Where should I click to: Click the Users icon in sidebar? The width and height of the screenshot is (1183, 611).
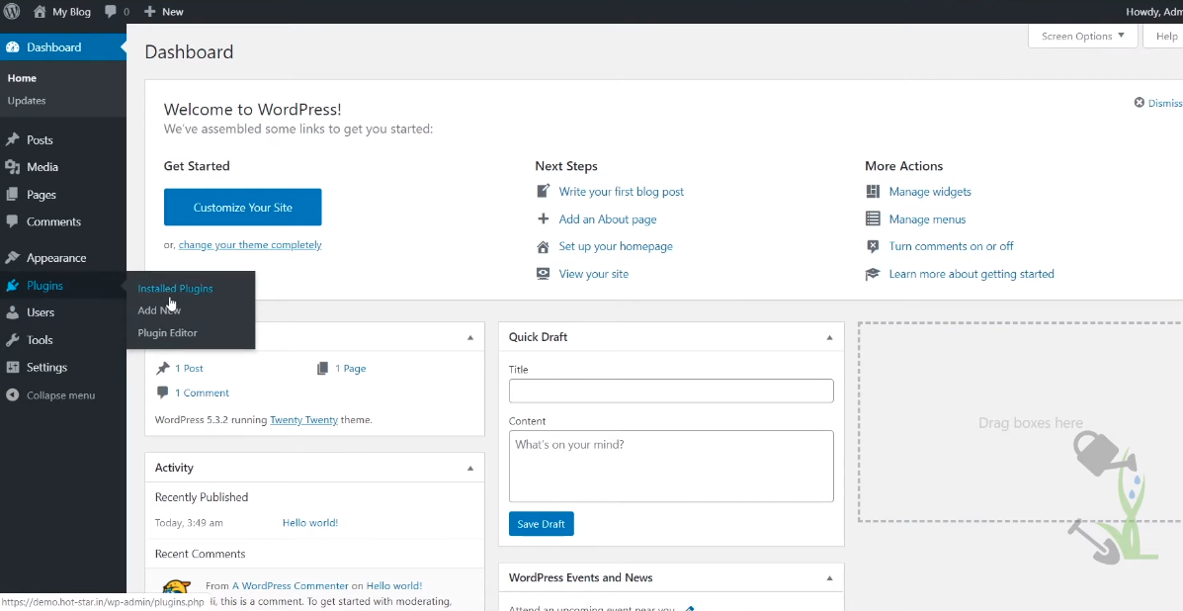pos(12,312)
